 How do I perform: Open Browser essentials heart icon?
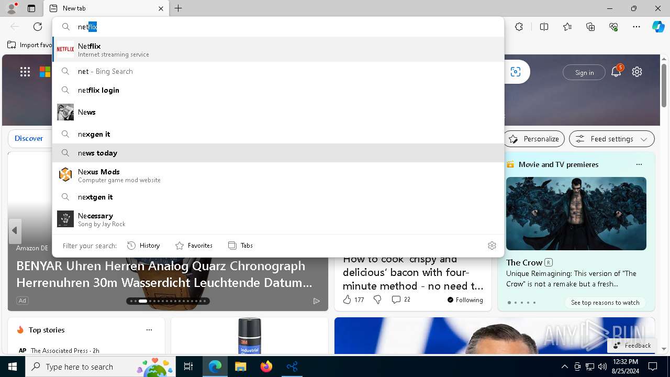click(x=613, y=27)
